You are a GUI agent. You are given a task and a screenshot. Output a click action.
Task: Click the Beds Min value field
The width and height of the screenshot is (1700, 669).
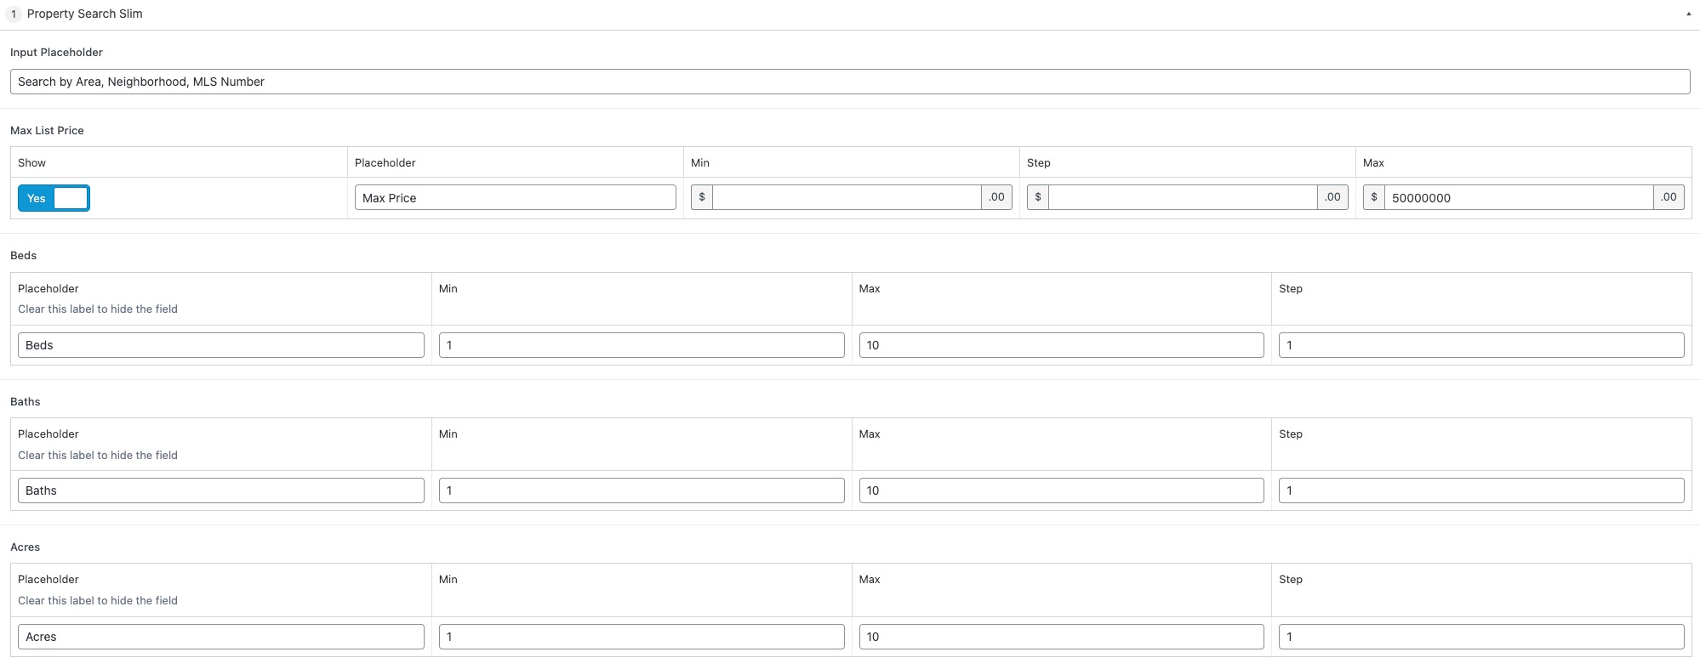pyautogui.click(x=642, y=345)
